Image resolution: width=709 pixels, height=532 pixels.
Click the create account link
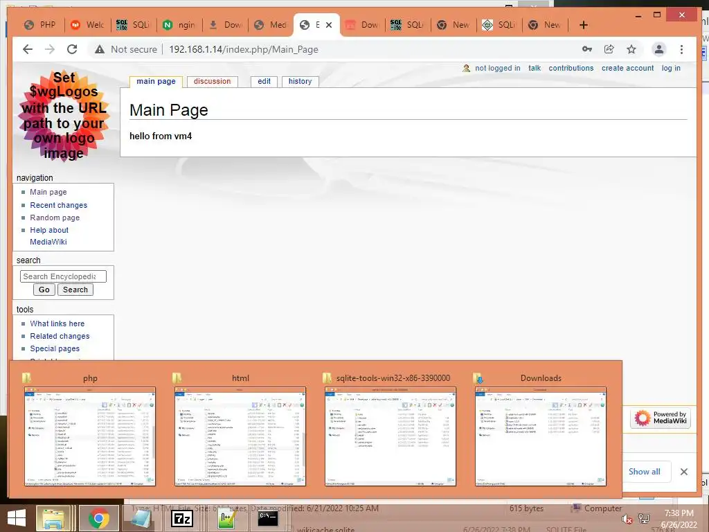coord(627,69)
